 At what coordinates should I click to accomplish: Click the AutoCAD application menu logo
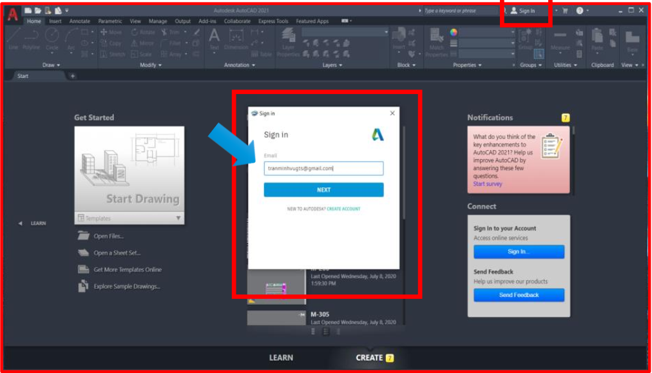click(x=12, y=15)
